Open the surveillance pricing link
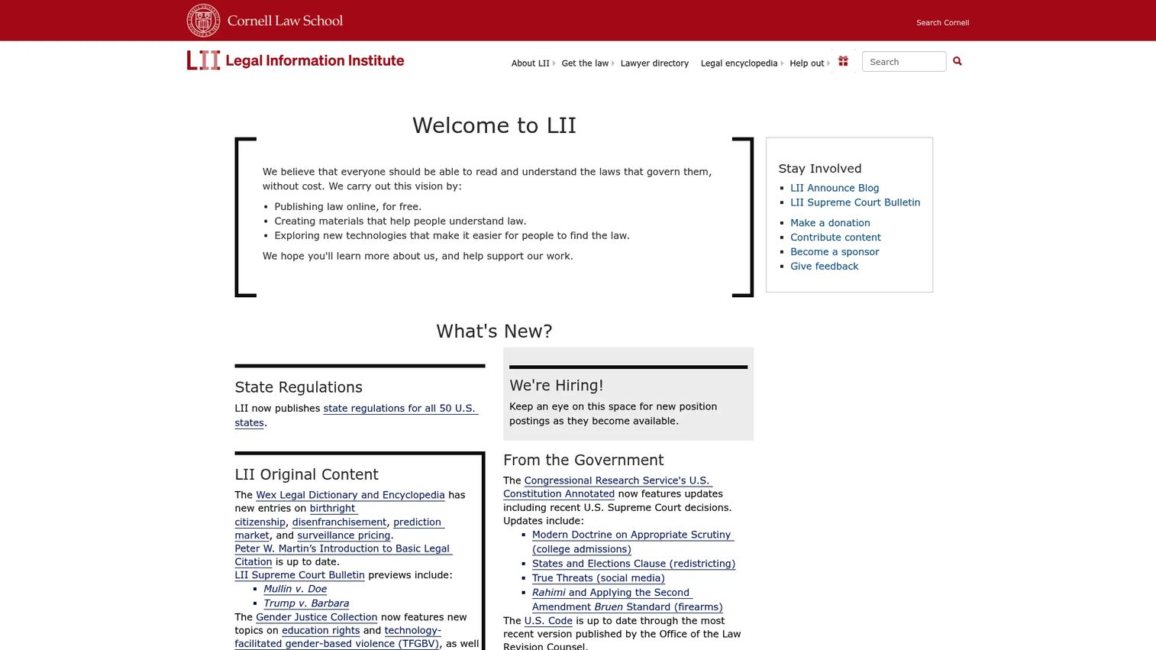 (x=344, y=535)
